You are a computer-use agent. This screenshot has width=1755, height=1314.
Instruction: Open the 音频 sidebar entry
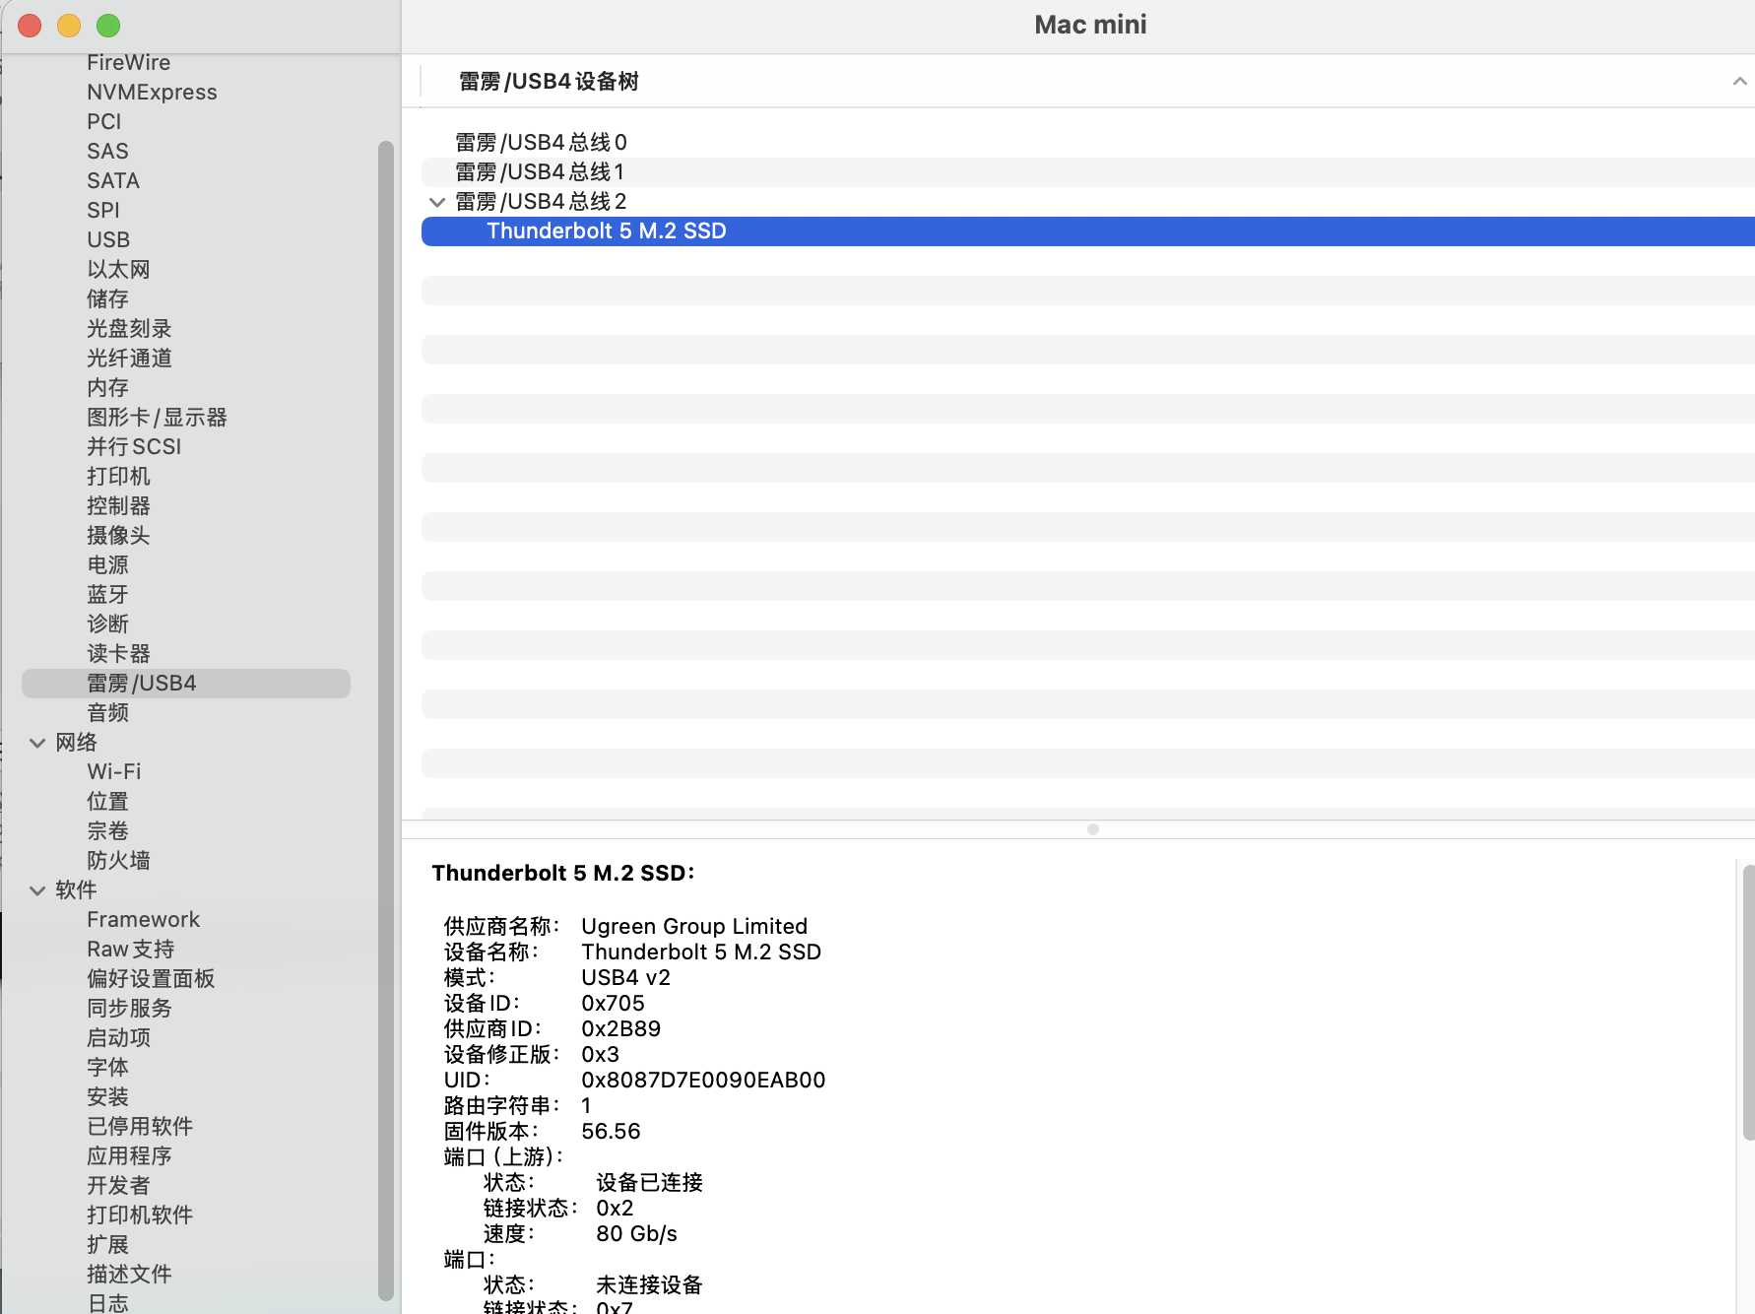107,713
